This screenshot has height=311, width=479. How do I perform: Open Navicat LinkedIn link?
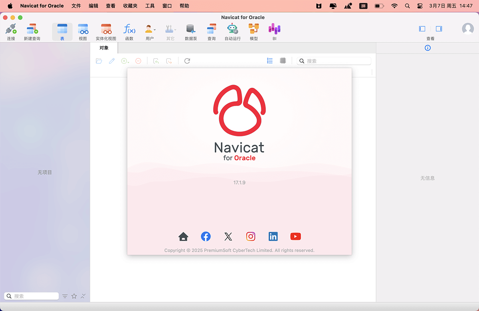pos(273,236)
